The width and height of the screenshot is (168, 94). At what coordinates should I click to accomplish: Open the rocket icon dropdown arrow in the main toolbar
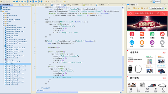tap(48, 2)
